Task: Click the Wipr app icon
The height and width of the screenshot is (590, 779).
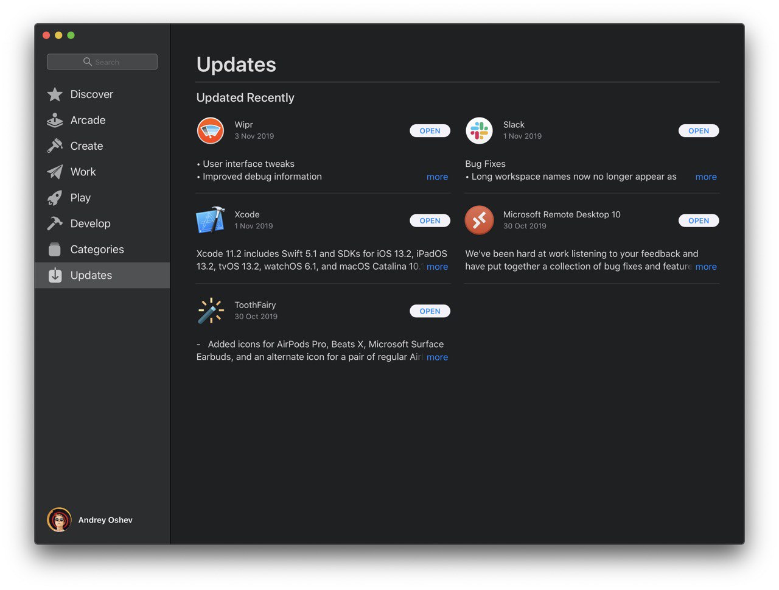Action: (211, 130)
